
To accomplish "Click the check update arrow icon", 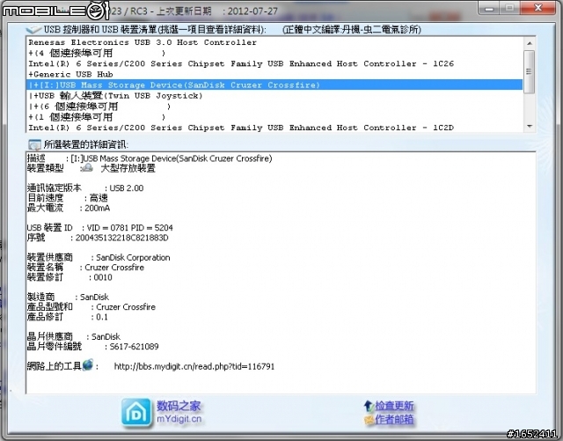I will tap(369, 406).
